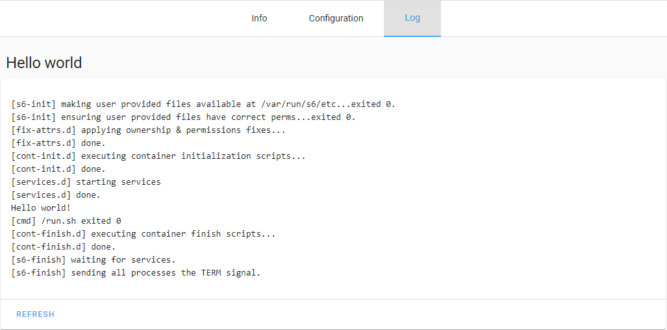Click the '[fix-attrs.d] done.' log line
The height and width of the screenshot is (330, 667).
click(x=58, y=143)
